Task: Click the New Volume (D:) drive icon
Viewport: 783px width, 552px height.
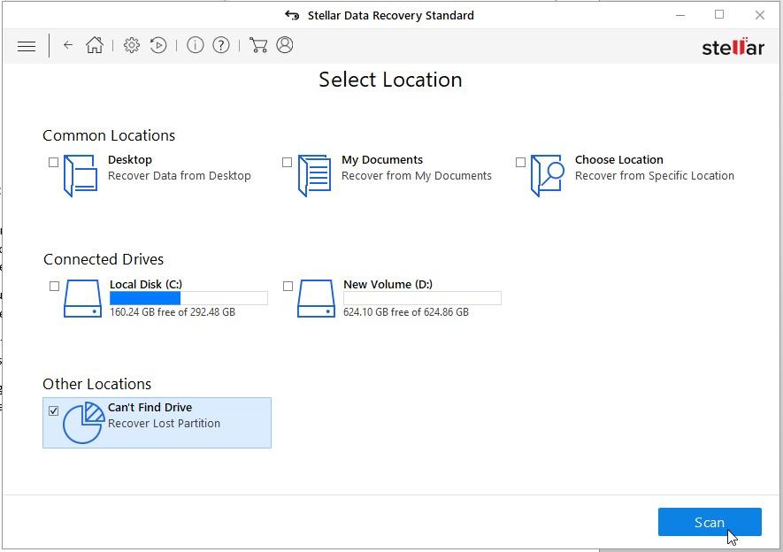Action: click(316, 298)
